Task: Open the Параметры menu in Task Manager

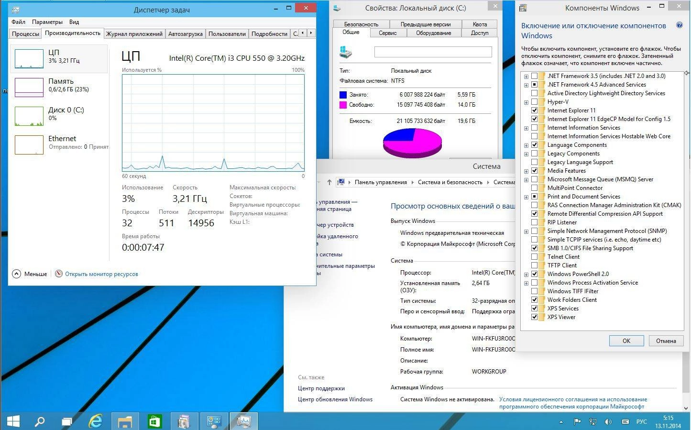Action: coord(47,22)
